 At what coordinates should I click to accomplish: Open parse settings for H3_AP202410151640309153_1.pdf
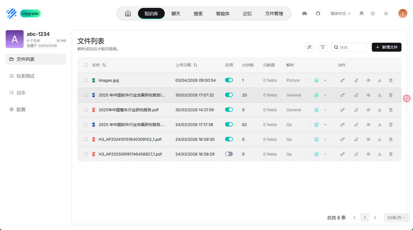pos(342,139)
